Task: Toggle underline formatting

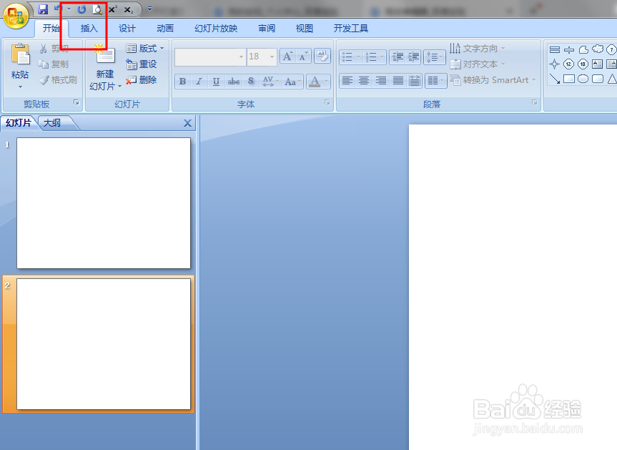Action: 216,82
